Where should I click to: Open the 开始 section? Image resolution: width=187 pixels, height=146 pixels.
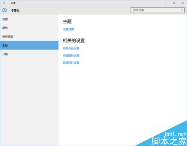click(29, 54)
